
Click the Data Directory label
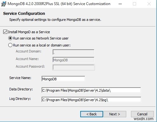(x=21, y=89)
